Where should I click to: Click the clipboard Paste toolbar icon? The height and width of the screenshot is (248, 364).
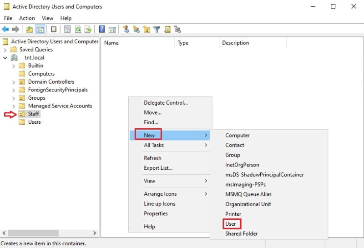tap(53, 29)
